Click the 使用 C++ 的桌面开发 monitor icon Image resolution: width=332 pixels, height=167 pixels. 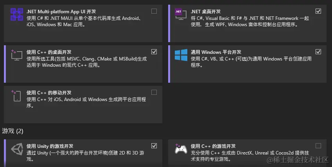click(17, 55)
